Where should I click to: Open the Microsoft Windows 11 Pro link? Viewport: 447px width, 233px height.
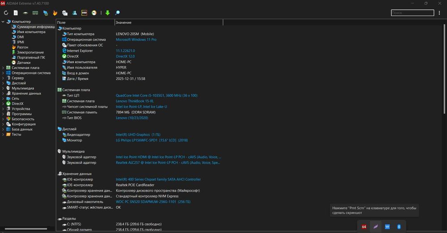pyautogui.click(x=136, y=40)
